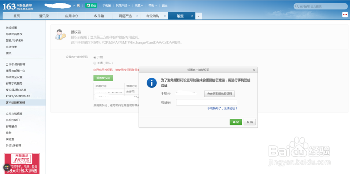This screenshot has height=174, width=350.
Task: Open 邮箱手机服务
Action: 14,83
